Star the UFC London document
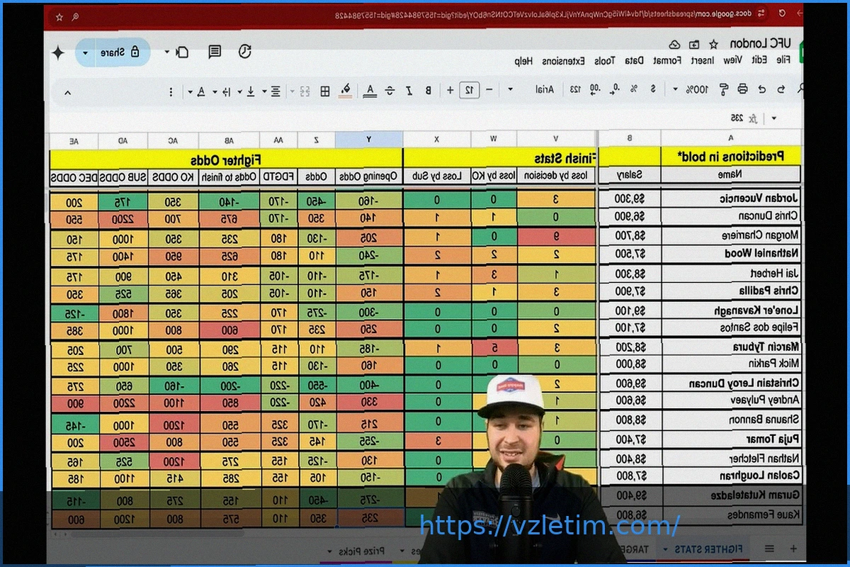This screenshot has width=850, height=567. pyautogui.click(x=713, y=44)
